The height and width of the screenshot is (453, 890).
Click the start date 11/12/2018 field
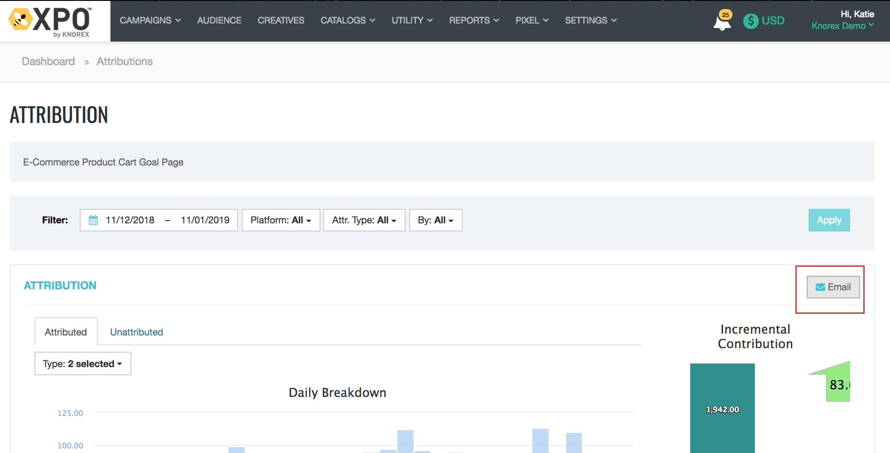pos(130,220)
